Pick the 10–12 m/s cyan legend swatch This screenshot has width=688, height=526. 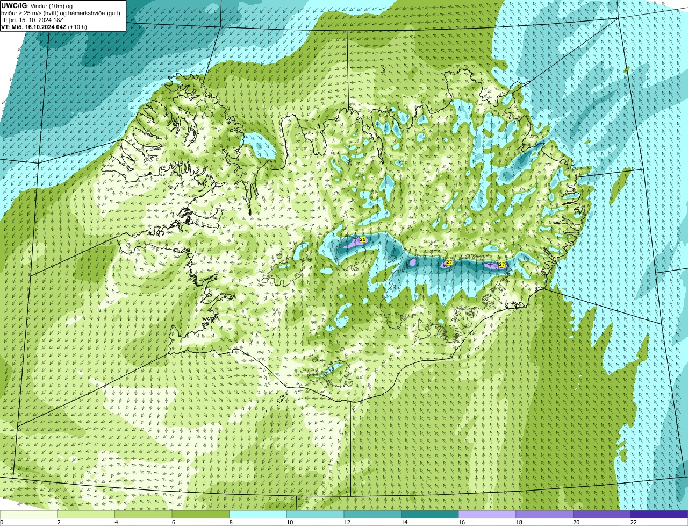point(316,514)
